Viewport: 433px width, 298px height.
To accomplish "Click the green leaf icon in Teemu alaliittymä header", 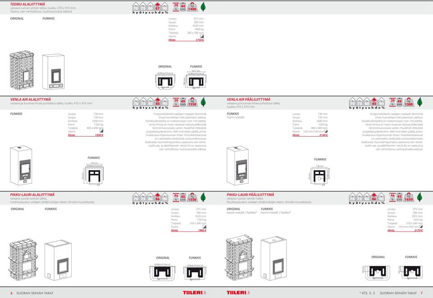I will pos(203,7).
